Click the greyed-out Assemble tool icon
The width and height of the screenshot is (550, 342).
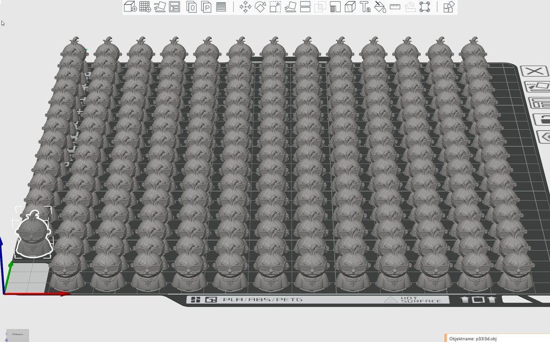pyautogui.click(x=410, y=7)
